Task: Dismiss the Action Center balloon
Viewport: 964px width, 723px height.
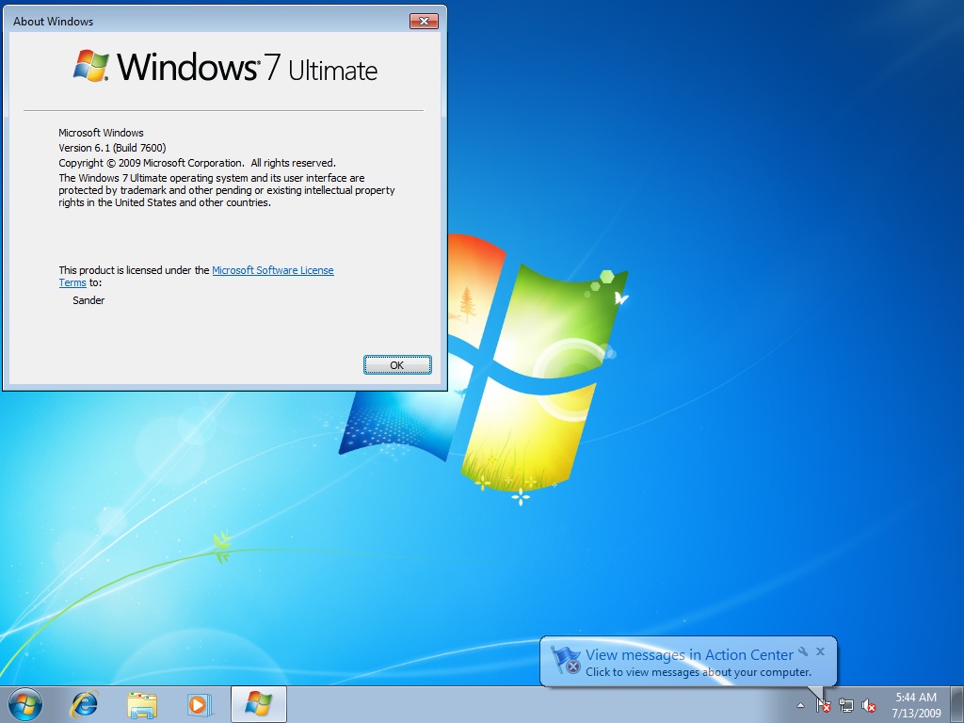Action: 820,651
